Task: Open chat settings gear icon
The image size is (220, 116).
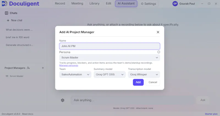Action: click(x=63, y=100)
